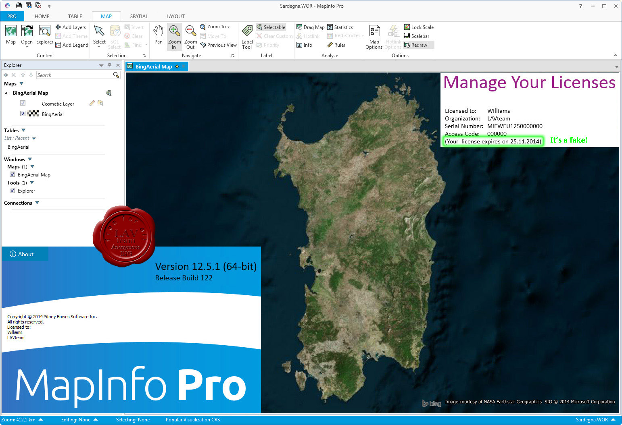Open the PRO tab
Image resolution: width=622 pixels, height=425 pixels.
point(12,17)
